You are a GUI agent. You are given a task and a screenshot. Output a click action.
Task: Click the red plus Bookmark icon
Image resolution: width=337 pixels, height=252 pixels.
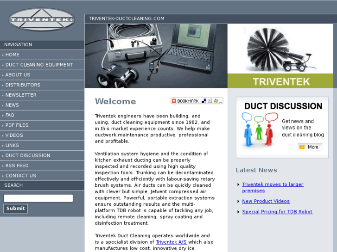click(174, 101)
